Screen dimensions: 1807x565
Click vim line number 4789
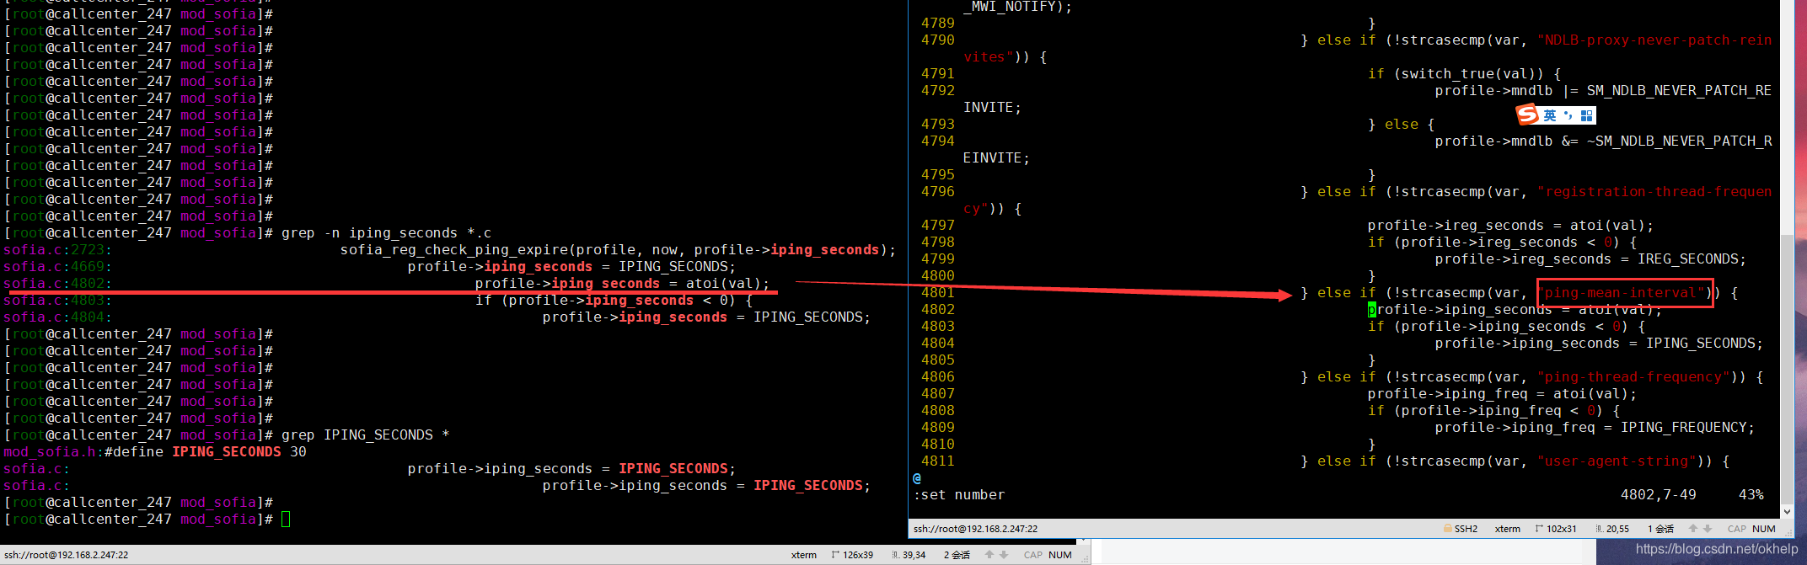coord(938,24)
